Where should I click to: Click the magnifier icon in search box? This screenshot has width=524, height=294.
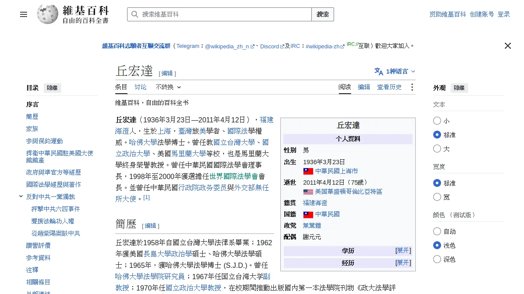click(134, 14)
